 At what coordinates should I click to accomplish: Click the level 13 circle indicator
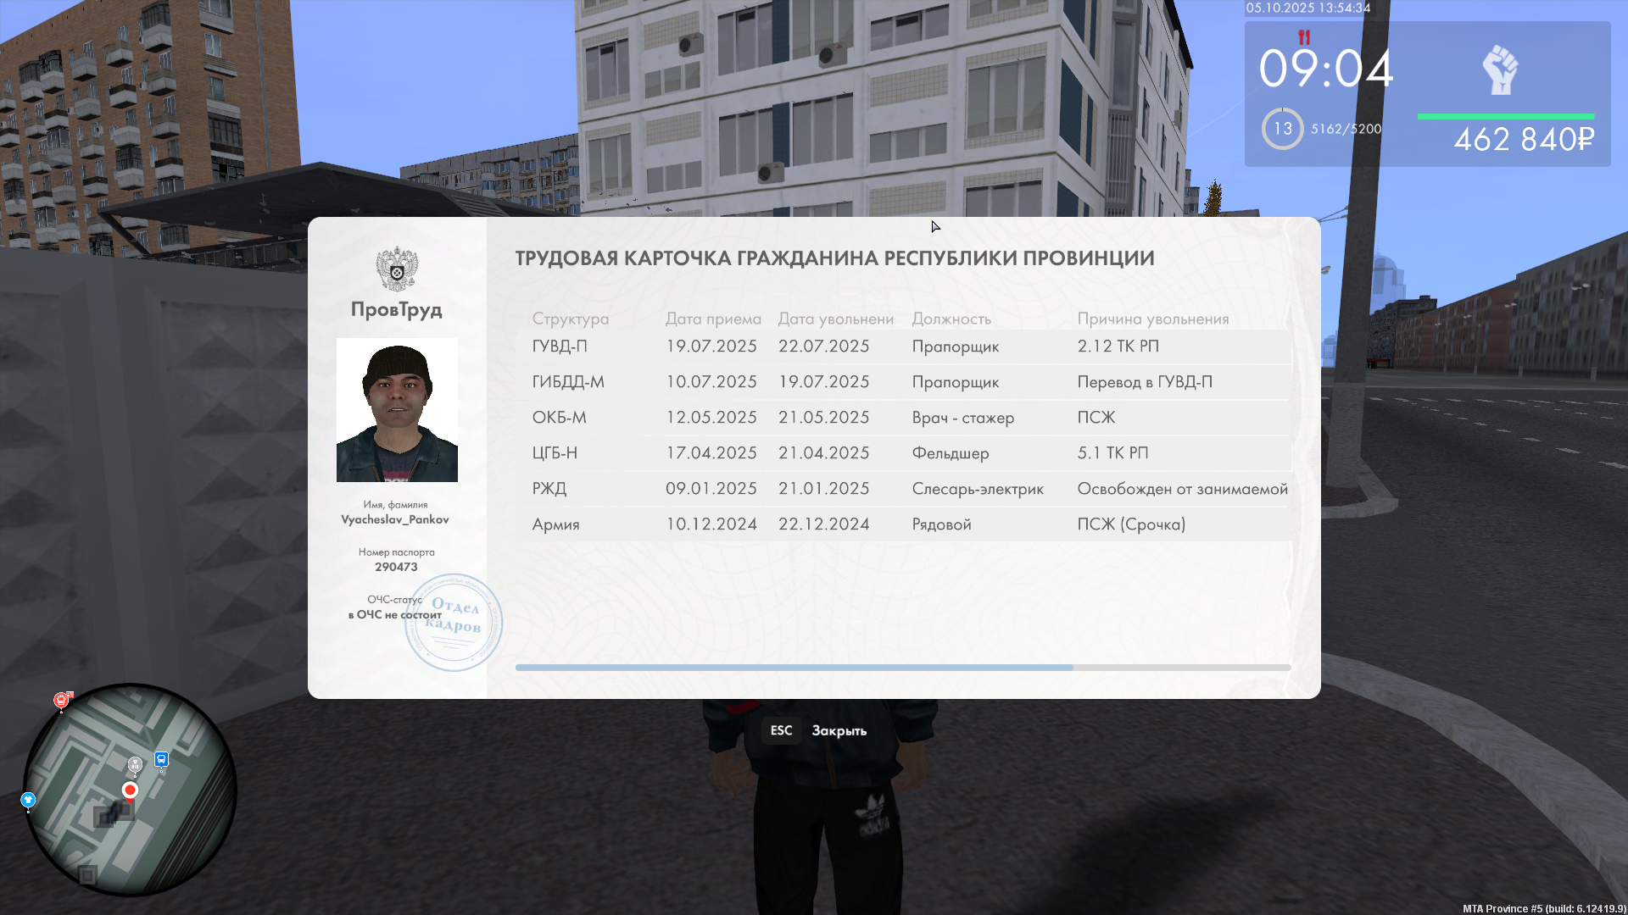(x=1282, y=129)
